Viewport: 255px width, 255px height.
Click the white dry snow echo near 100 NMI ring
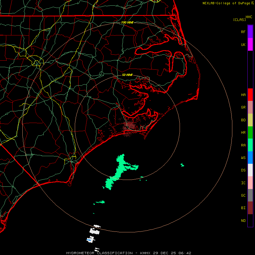95,231
